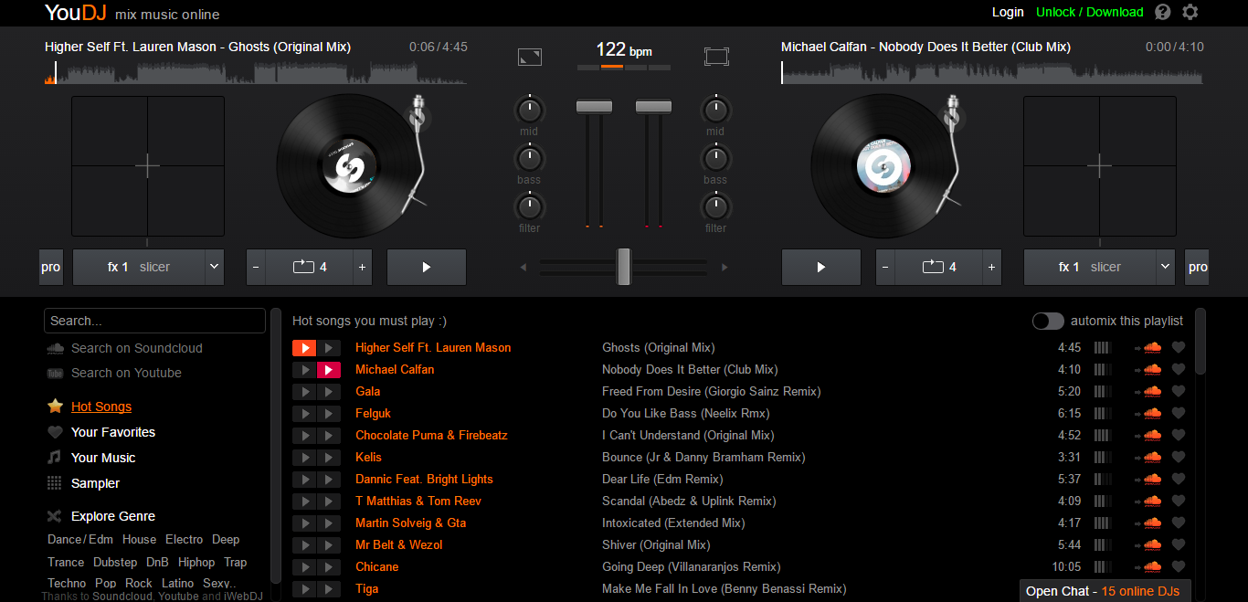Click the left deck vinyl record
The image size is (1248, 602).
349,167
